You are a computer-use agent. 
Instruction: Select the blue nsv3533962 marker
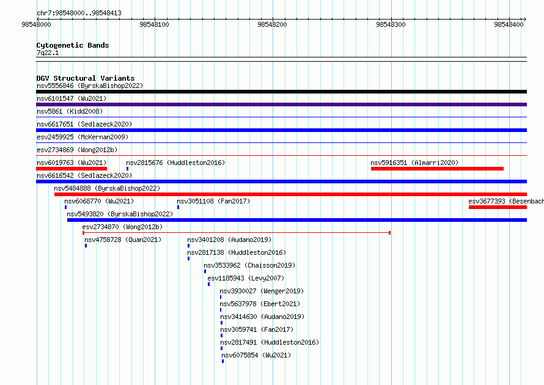(205, 271)
